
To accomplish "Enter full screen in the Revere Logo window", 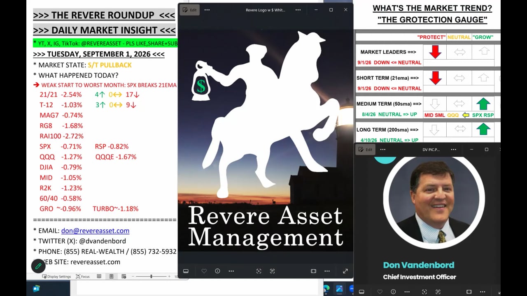I will 345,271.
